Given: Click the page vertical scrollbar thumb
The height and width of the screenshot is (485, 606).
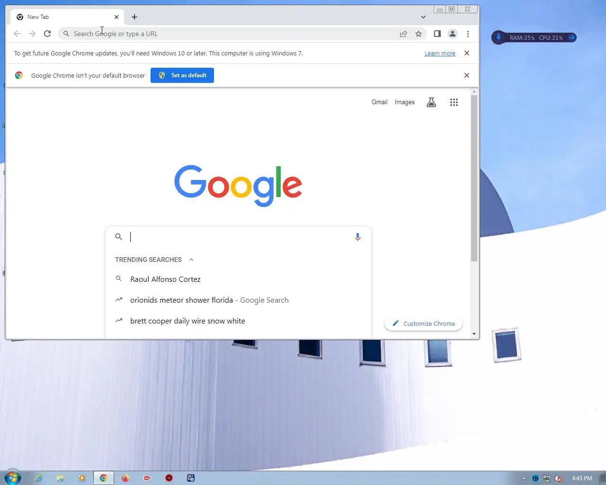Looking at the screenshot, I should pos(474,179).
